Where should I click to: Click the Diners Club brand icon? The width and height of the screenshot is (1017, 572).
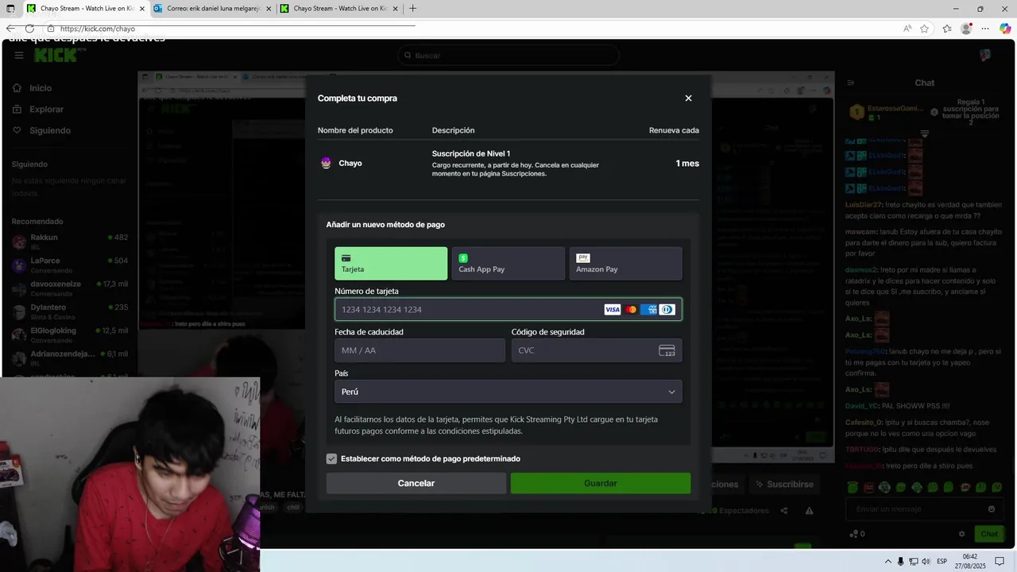point(667,310)
